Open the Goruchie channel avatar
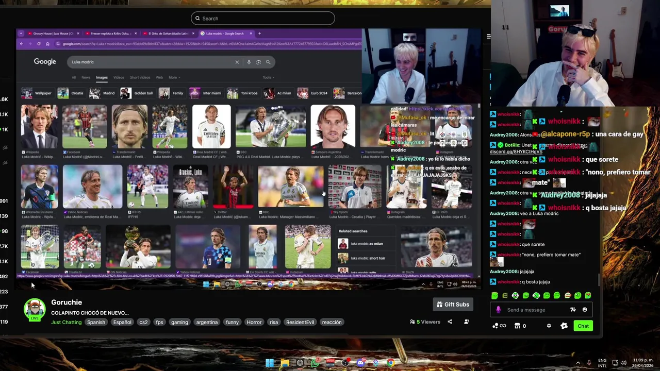The height and width of the screenshot is (371, 660). click(35, 309)
